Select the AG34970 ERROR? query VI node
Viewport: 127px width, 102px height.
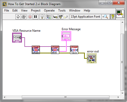(x=55, y=50)
